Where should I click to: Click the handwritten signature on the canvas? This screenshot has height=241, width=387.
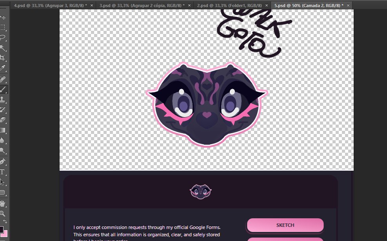point(254,33)
